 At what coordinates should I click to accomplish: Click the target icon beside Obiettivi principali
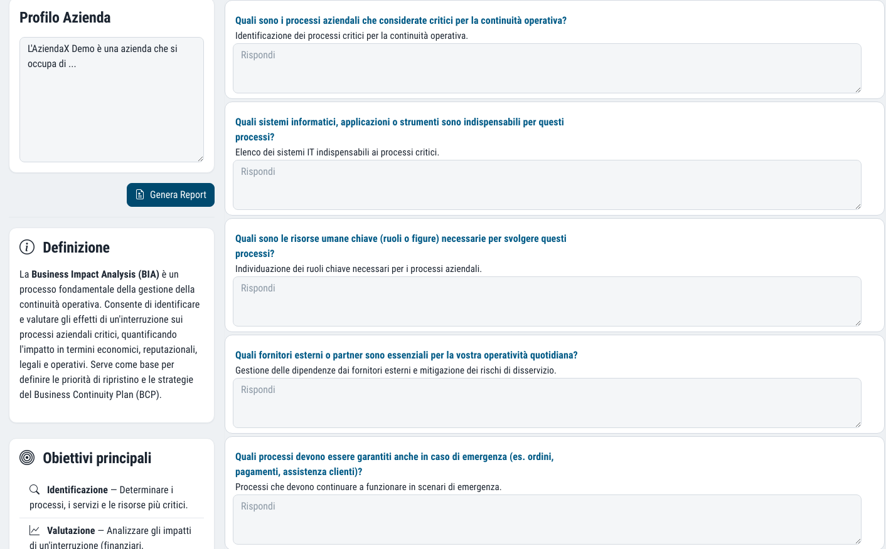coord(27,457)
